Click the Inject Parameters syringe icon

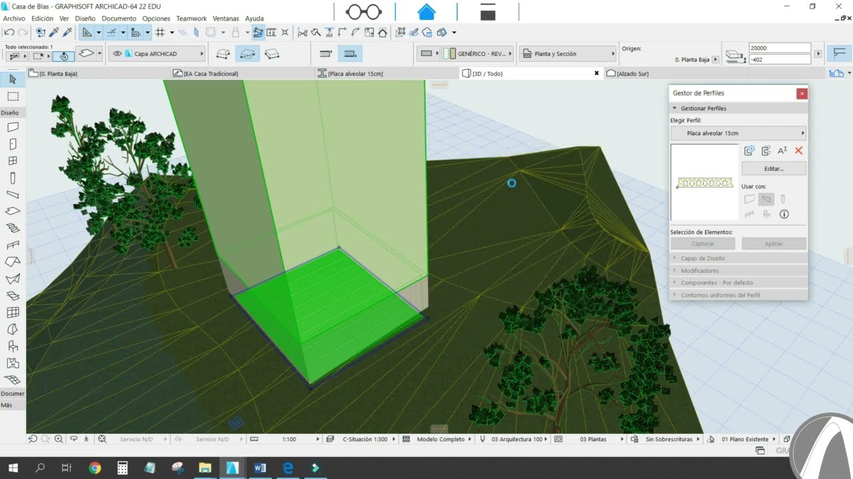click(67, 32)
